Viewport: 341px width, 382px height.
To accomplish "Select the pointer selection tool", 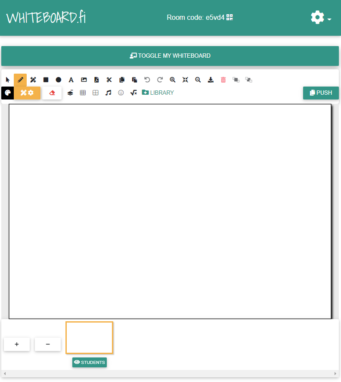I will 8,80.
